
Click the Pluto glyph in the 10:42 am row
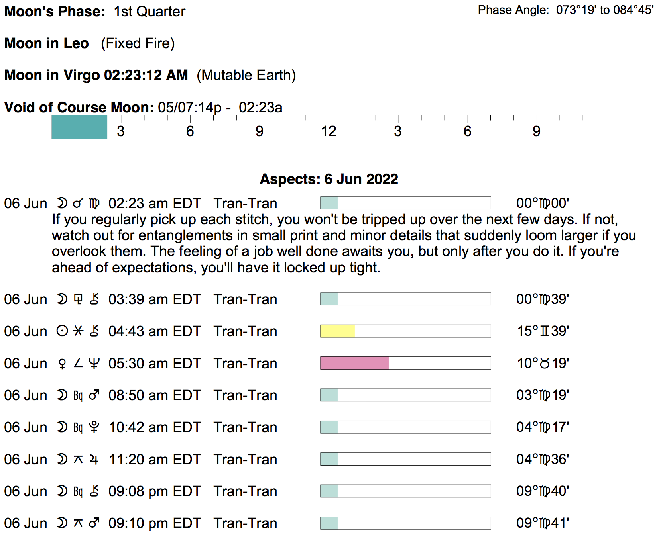(94, 427)
